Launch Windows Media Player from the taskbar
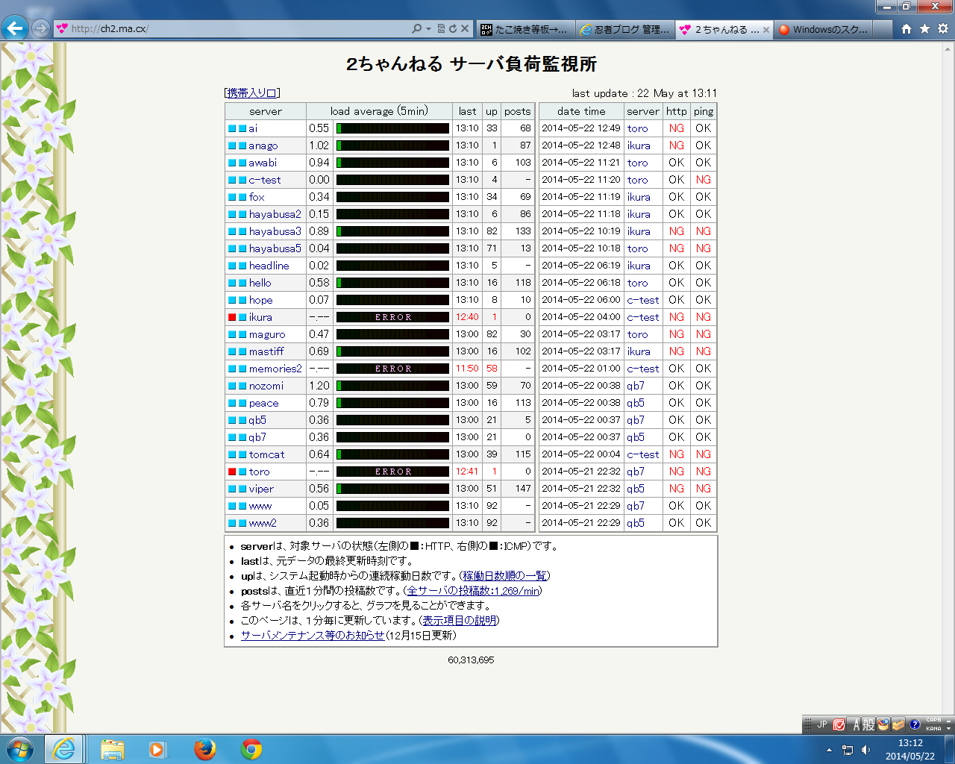The image size is (955, 764). point(157,749)
